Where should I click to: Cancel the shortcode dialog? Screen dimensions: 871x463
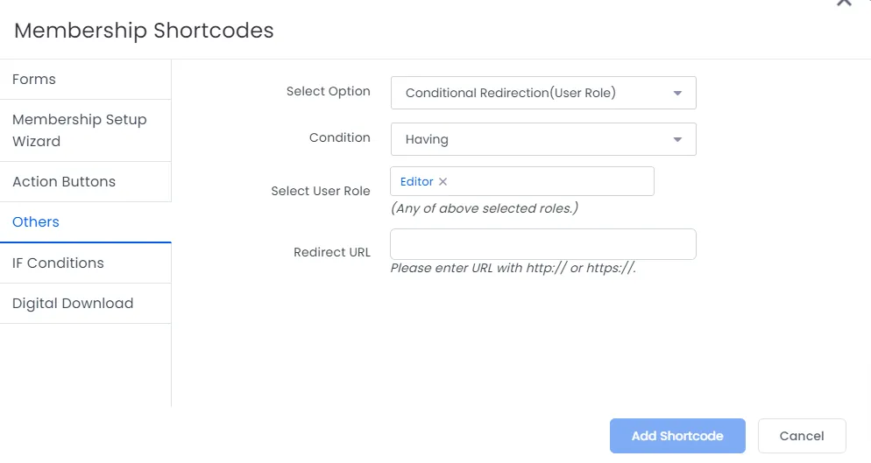pyautogui.click(x=802, y=436)
